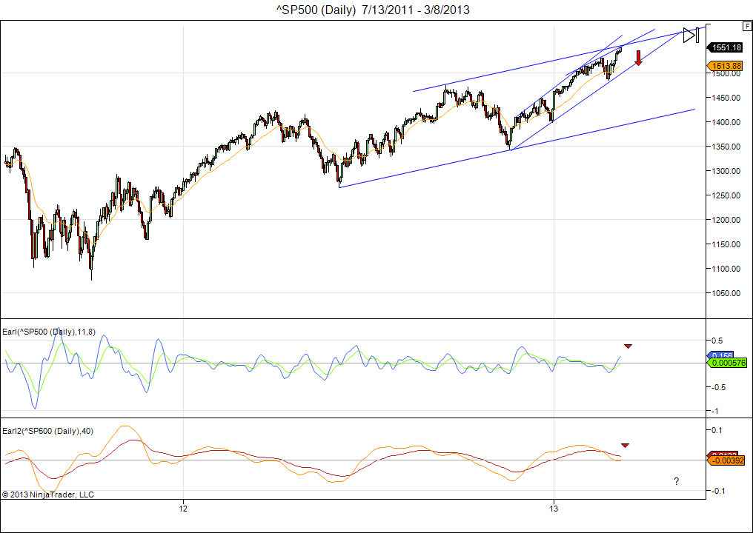The height and width of the screenshot is (533, 753).
Task: Click the orange 1513.88 price marker
Action: coord(726,66)
